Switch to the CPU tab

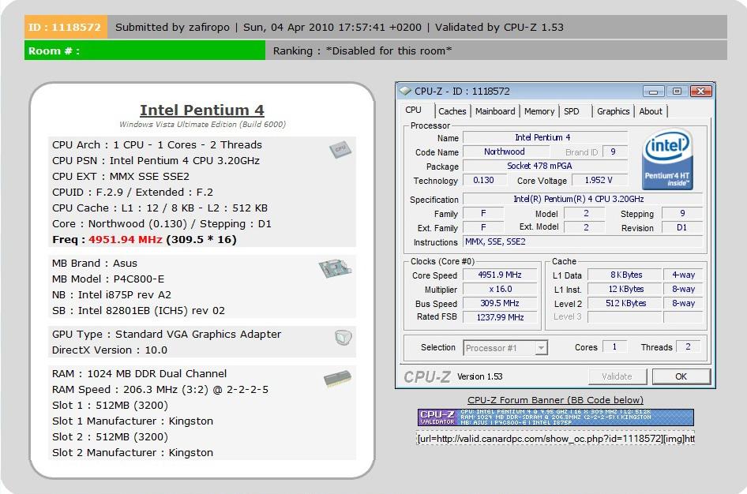pyautogui.click(x=414, y=110)
